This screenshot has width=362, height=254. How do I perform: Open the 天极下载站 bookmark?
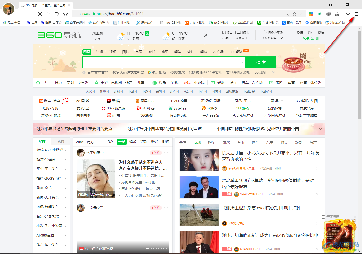pos(195,22)
